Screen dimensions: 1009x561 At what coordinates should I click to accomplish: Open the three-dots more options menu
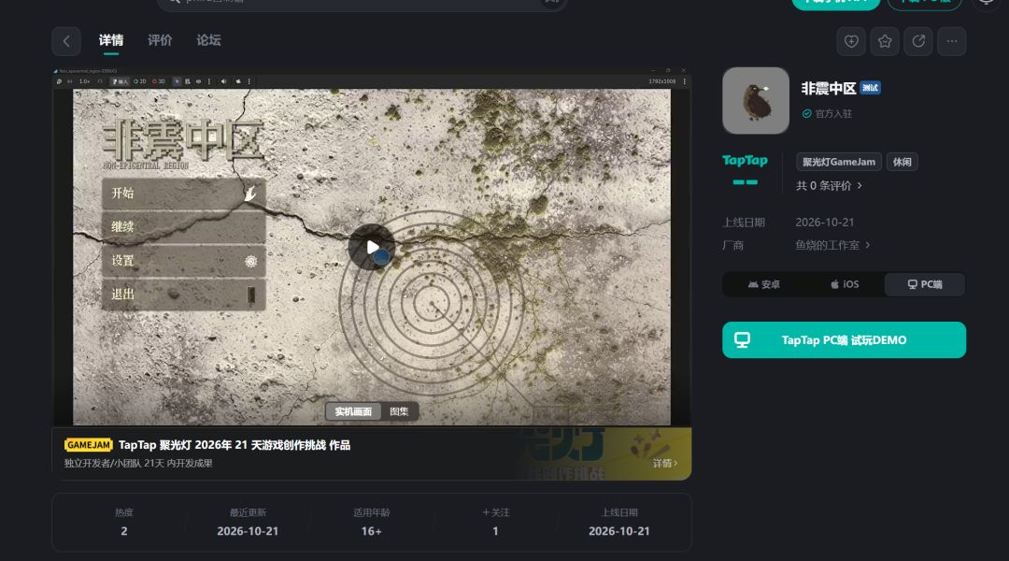[952, 41]
